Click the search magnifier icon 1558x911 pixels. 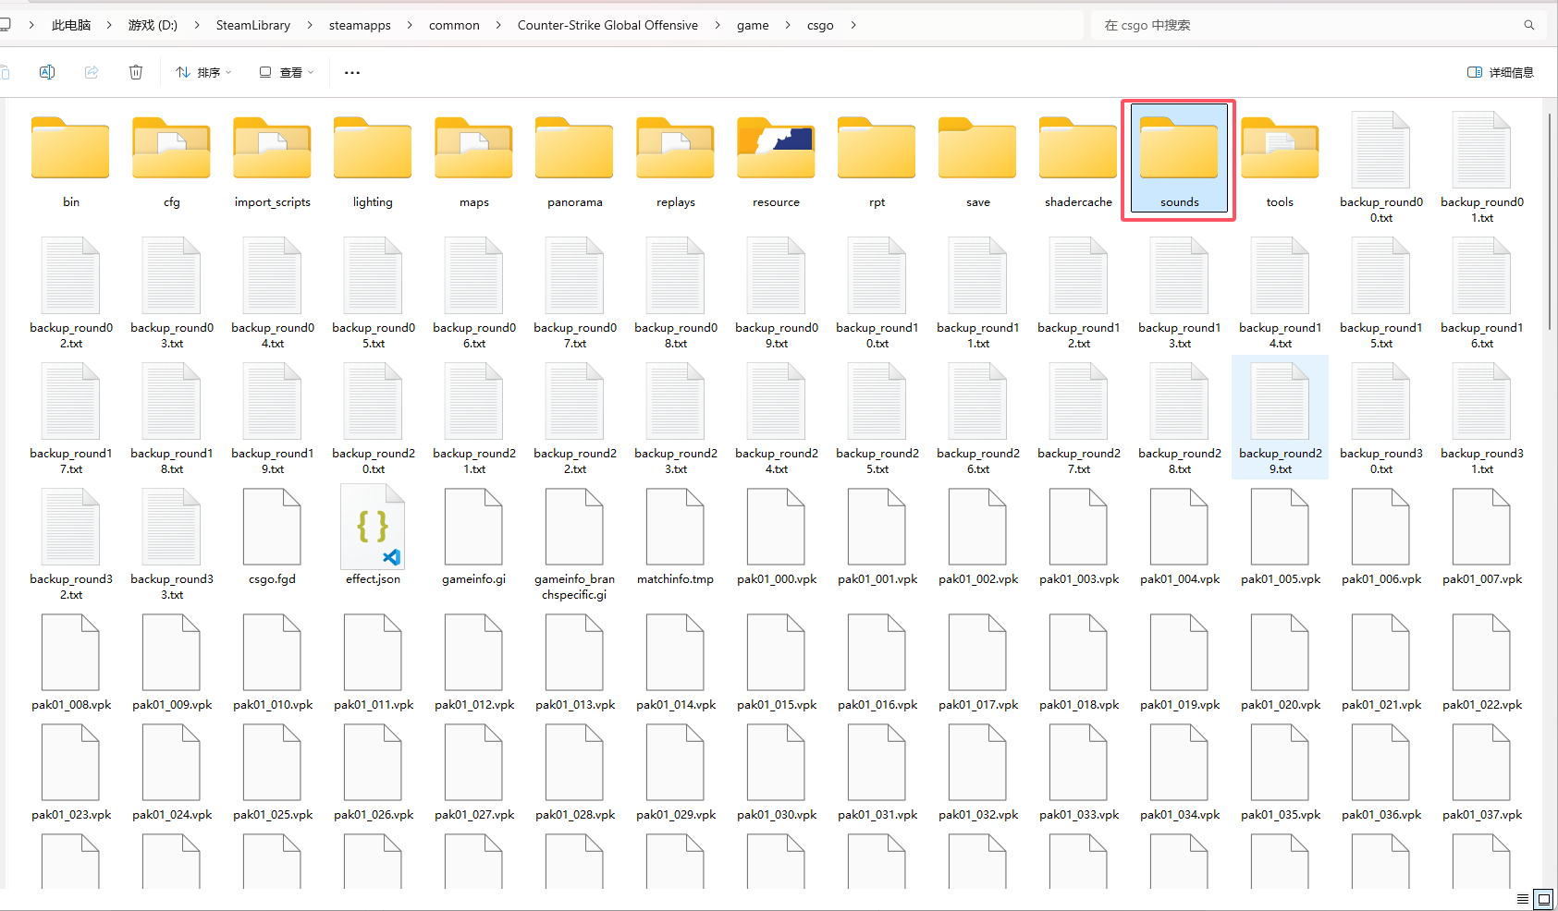click(x=1529, y=25)
